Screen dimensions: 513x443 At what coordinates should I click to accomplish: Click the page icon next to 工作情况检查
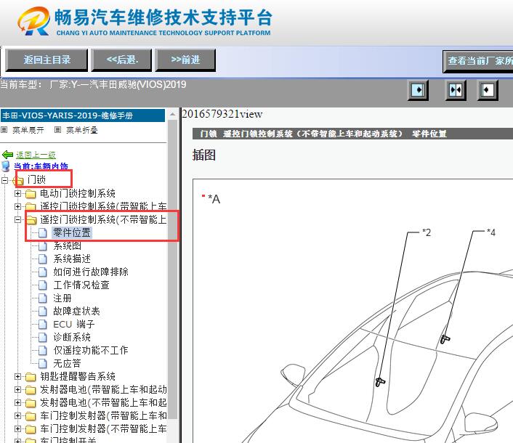tap(43, 285)
